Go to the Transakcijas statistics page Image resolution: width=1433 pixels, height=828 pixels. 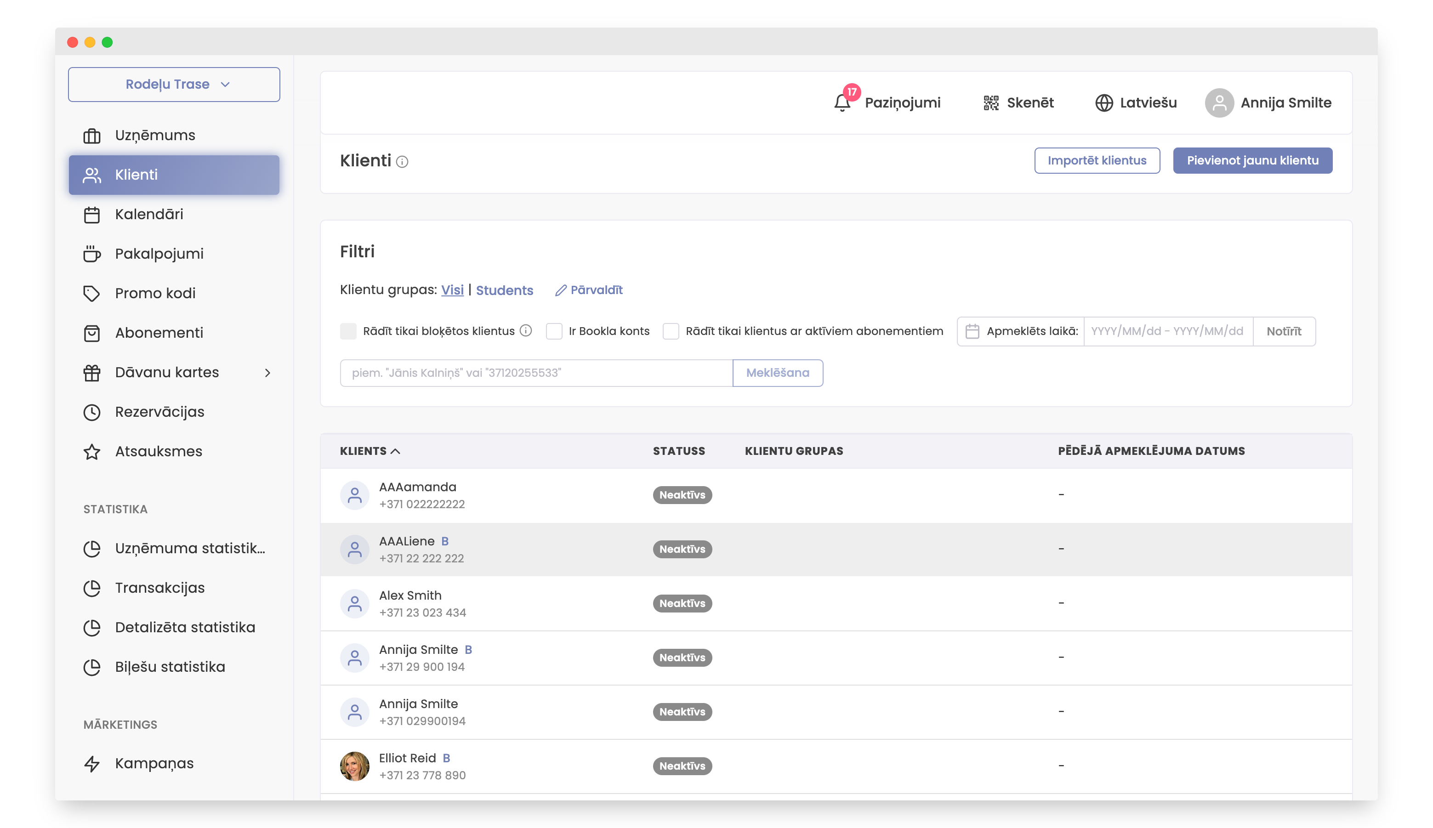tap(160, 587)
